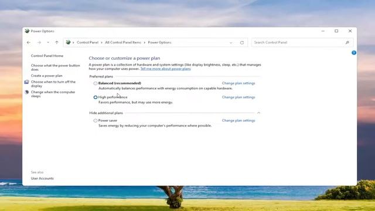Close the Power Options window
375x211 pixels.
pos(350,31)
